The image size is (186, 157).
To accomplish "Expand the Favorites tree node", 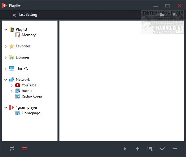I will 6,46.
